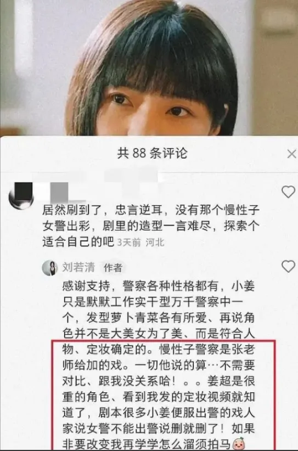Click the 河北 location label
Image resolution: width=298 pixels, height=451 pixels.
coord(155,243)
